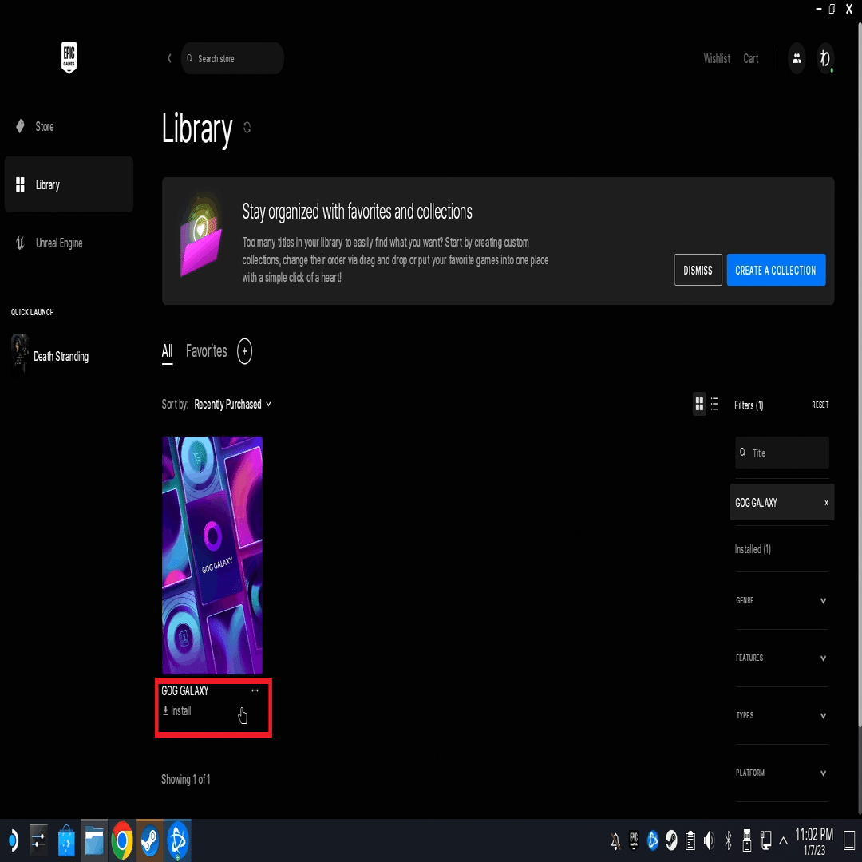Reset the library filters
Image resolution: width=862 pixels, height=862 pixels.
820,405
